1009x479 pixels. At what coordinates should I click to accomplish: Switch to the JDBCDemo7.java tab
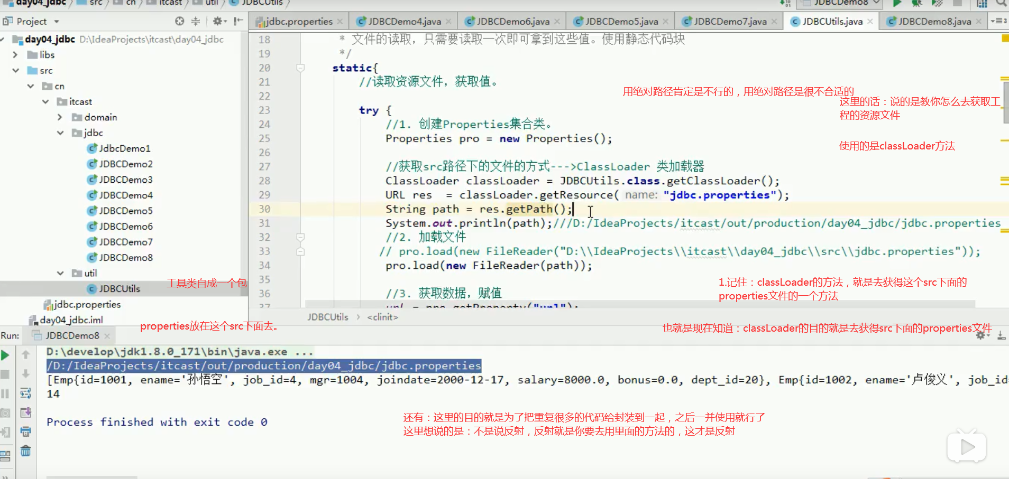pyautogui.click(x=730, y=22)
